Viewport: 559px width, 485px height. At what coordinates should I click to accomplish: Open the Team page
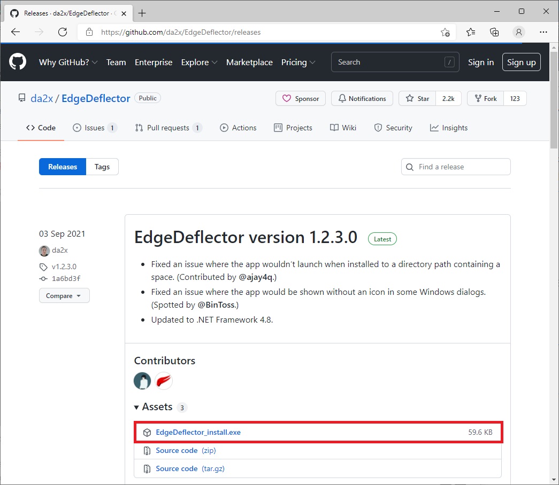pyautogui.click(x=116, y=62)
